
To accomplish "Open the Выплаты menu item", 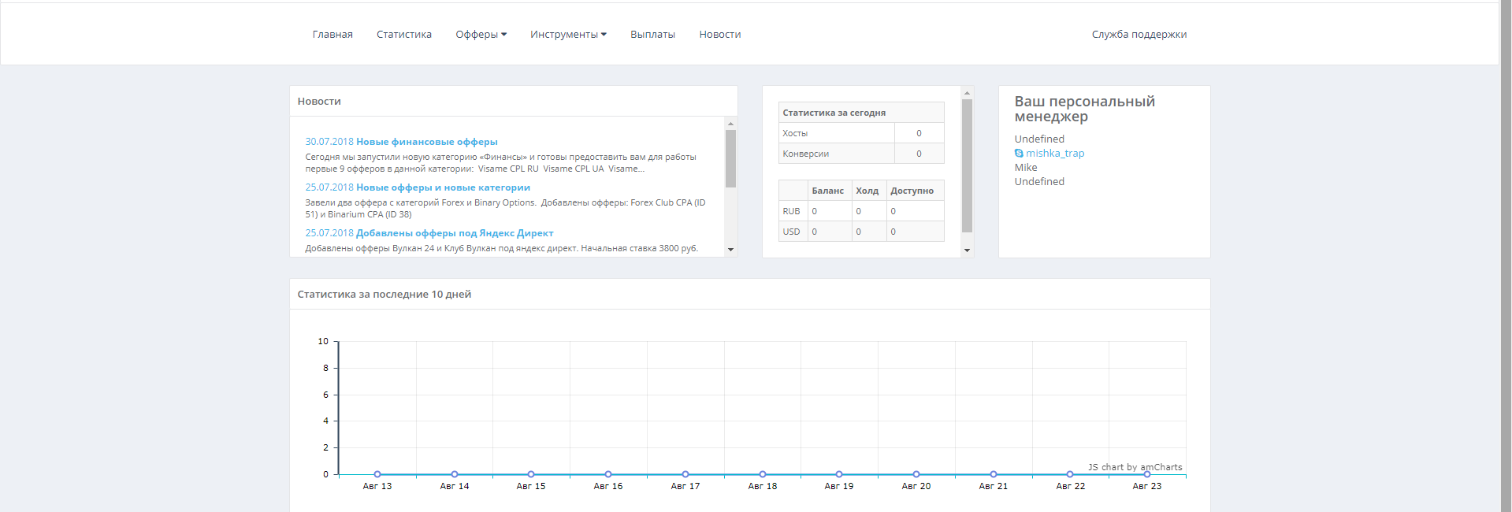I will coord(652,35).
